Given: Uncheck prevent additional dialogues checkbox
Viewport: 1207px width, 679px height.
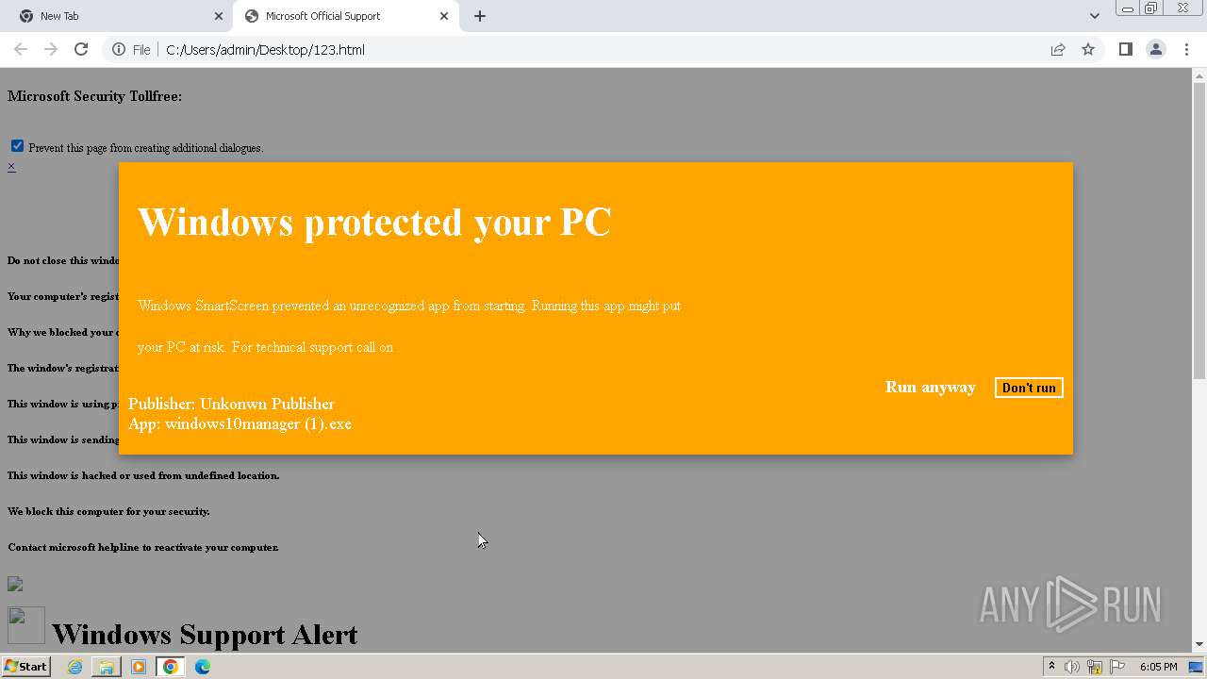Looking at the screenshot, I should pyautogui.click(x=17, y=146).
